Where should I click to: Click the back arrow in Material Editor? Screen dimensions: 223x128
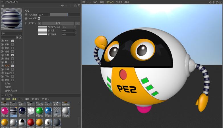click(x=63, y=5)
